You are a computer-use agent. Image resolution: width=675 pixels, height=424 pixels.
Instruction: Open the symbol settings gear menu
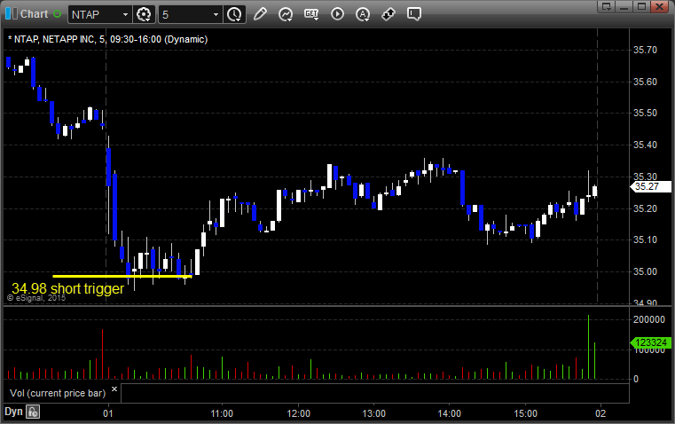pos(144,14)
